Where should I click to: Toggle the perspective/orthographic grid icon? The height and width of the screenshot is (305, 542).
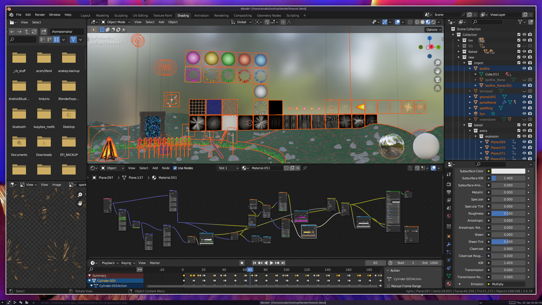[438, 88]
